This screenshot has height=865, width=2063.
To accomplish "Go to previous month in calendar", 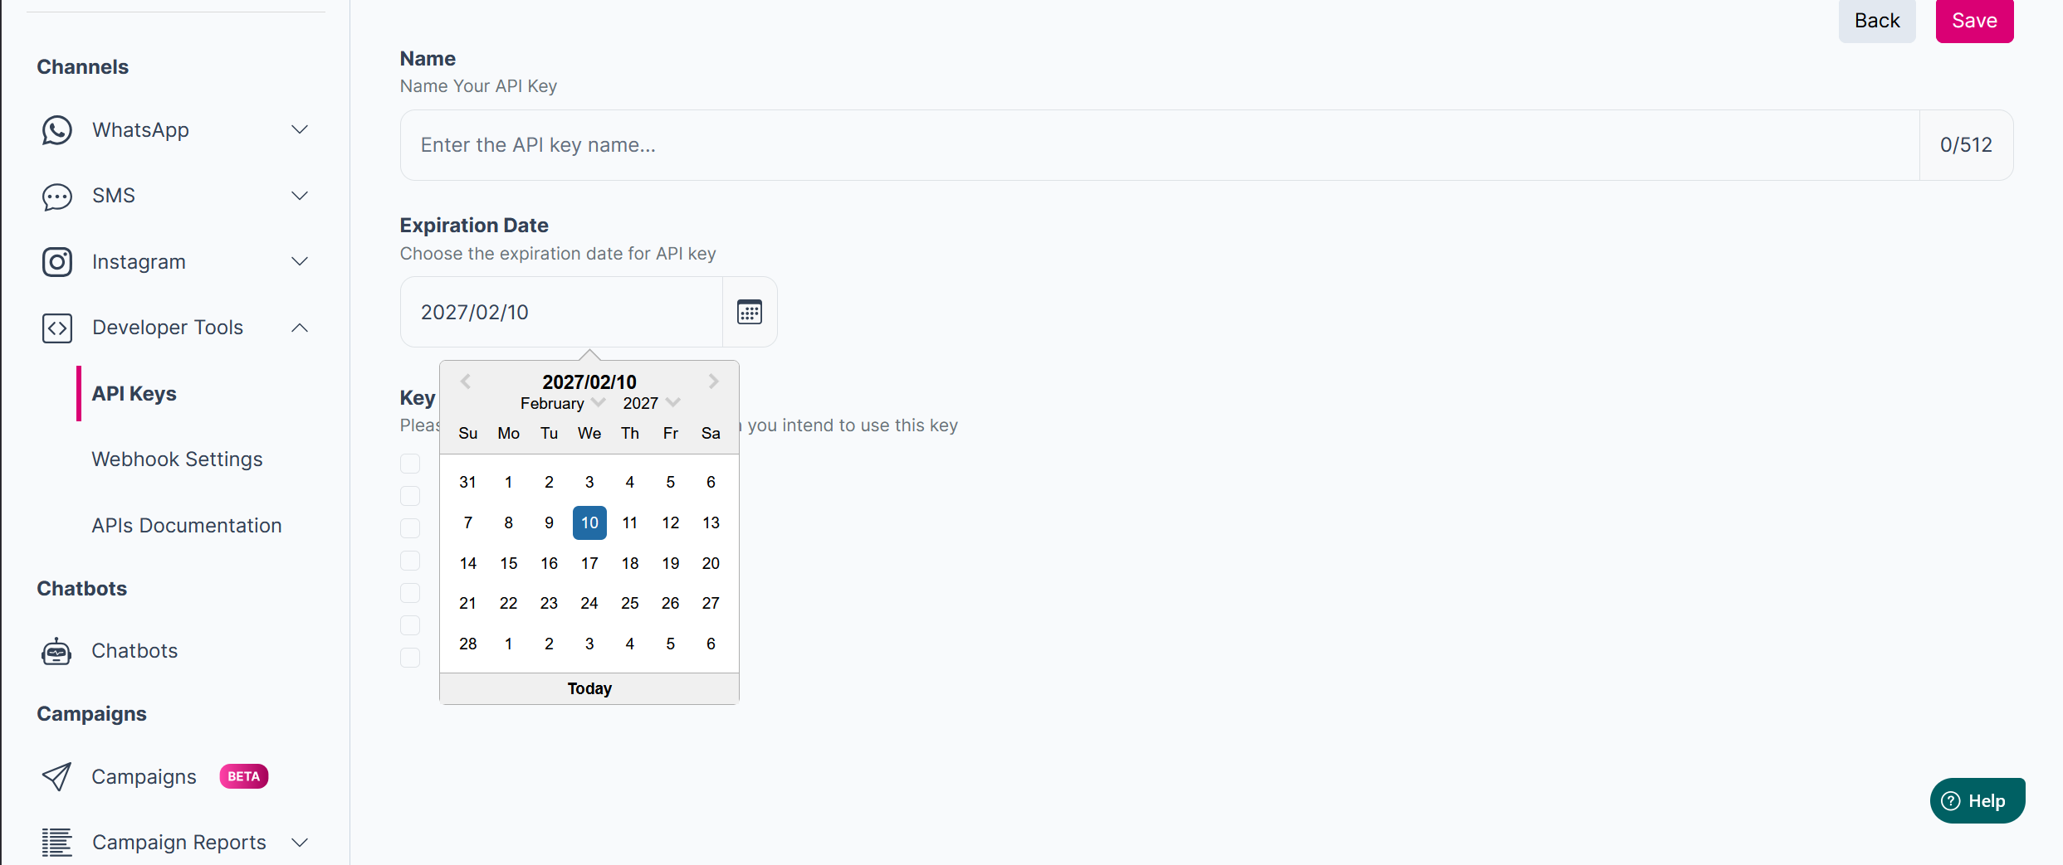I will click(x=466, y=381).
